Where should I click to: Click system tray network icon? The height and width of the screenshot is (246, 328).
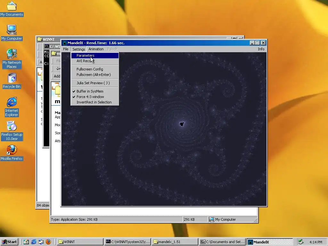(x=301, y=242)
